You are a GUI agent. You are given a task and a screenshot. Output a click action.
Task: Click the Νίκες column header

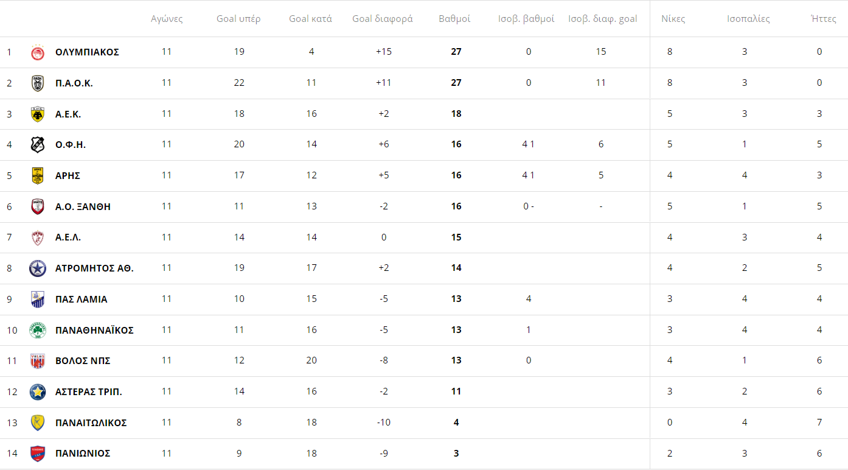[x=673, y=19]
